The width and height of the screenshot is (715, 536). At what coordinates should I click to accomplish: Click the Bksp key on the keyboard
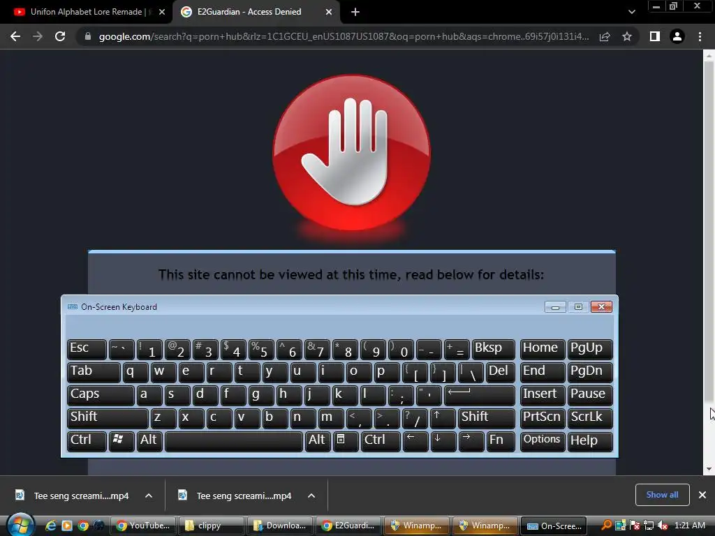[494, 349]
